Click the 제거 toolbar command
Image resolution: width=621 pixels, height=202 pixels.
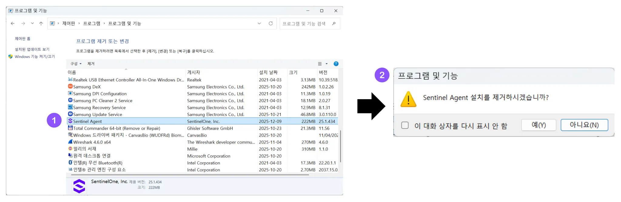[x=91, y=64]
